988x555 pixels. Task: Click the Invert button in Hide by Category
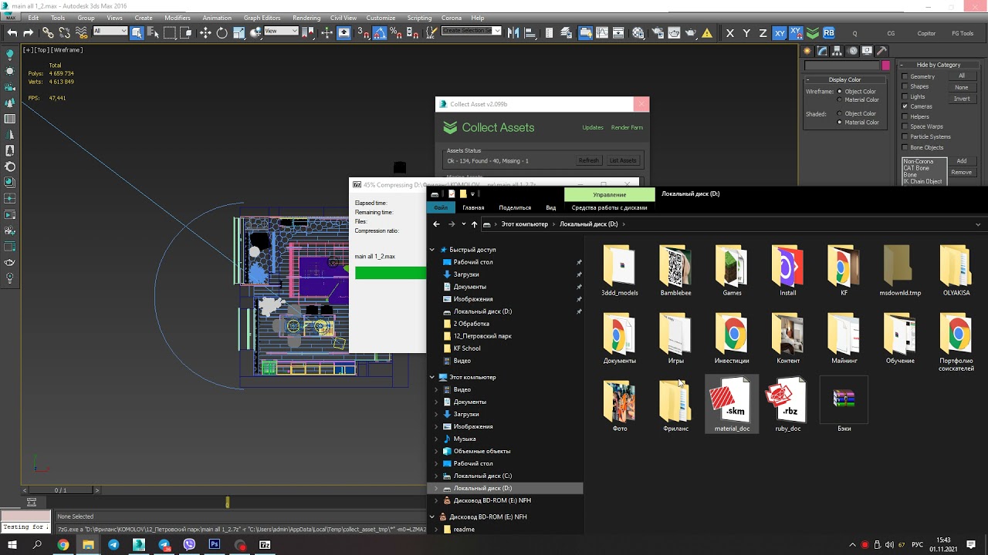(962, 99)
